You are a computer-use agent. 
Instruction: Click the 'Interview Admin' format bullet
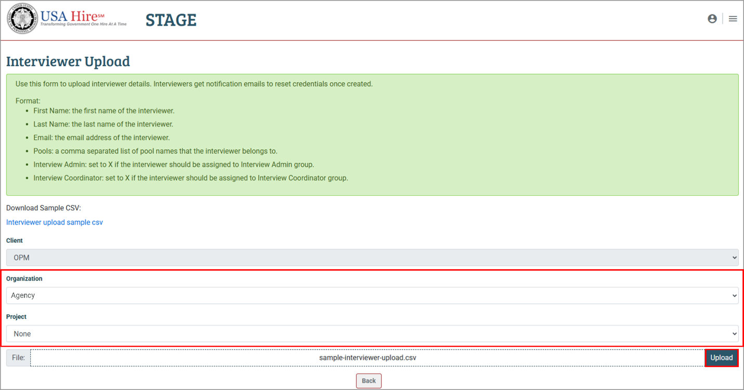click(x=174, y=165)
